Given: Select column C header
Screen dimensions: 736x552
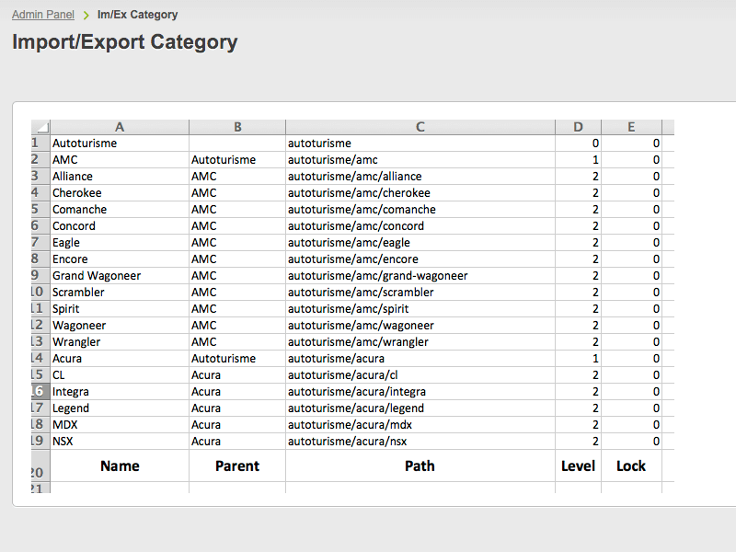Looking at the screenshot, I should coord(420,127).
